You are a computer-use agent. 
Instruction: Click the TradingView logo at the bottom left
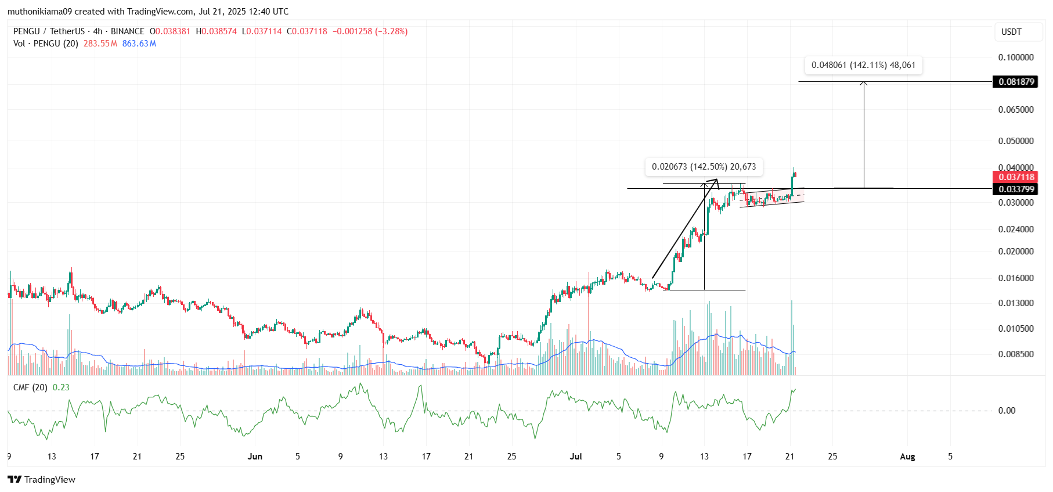(x=41, y=479)
